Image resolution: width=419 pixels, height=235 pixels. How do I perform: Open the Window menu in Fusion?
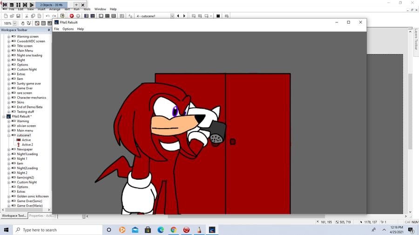(x=100, y=9)
